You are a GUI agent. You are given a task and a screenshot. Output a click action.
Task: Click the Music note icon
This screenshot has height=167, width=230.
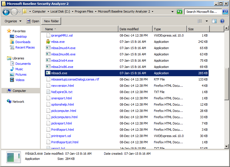point(12,69)
